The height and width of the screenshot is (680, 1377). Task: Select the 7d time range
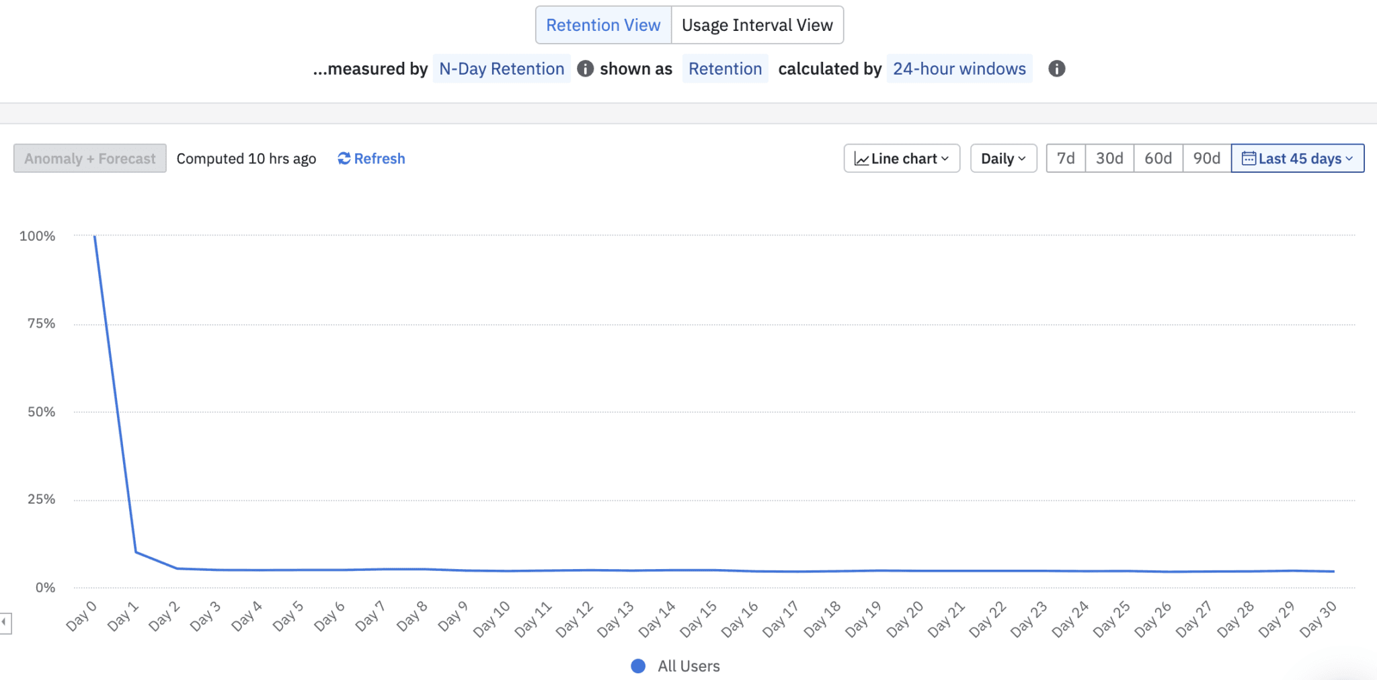1066,159
